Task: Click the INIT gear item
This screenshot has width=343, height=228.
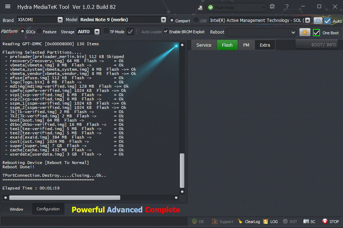Action: click(x=290, y=221)
